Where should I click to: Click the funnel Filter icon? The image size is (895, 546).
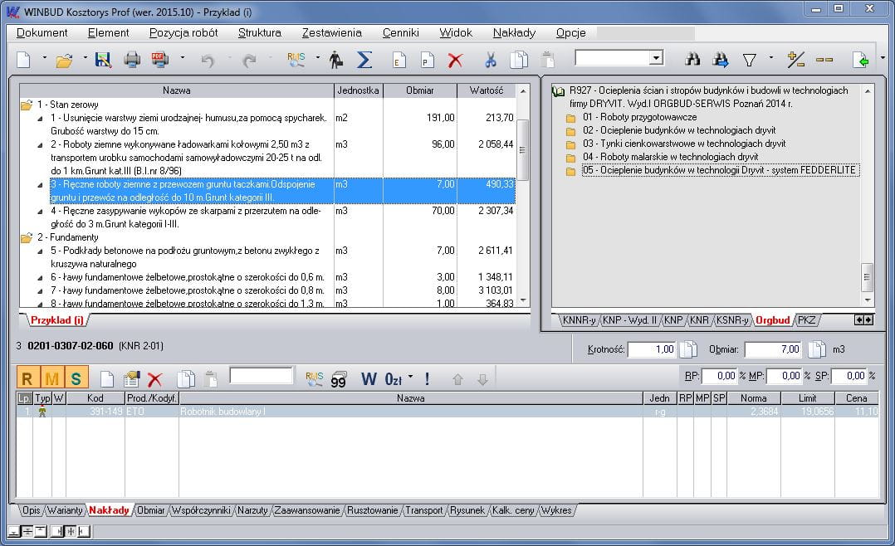click(749, 60)
